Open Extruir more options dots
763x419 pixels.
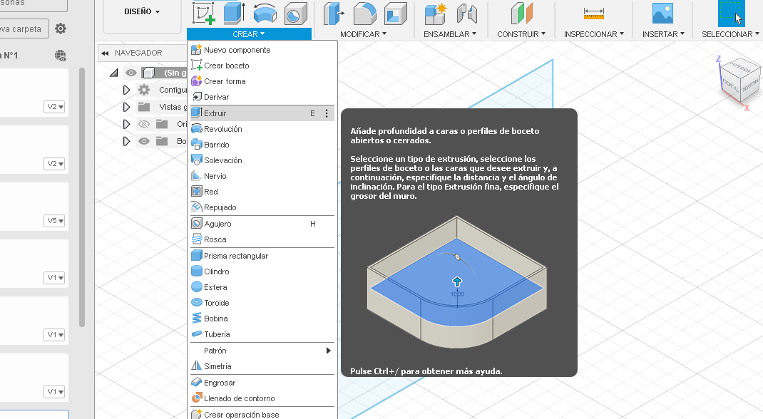327,113
